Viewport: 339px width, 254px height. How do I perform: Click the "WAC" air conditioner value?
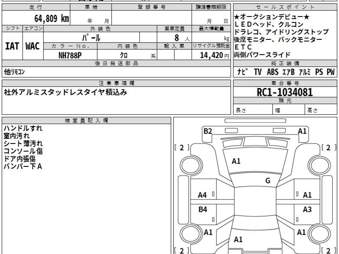33,46
